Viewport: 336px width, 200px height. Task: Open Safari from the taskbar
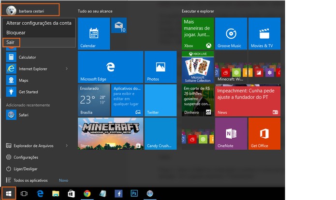coord(150,194)
